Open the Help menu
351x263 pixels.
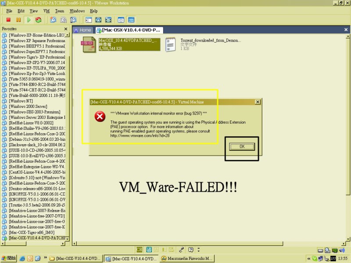pyautogui.click(x=93, y=11)
